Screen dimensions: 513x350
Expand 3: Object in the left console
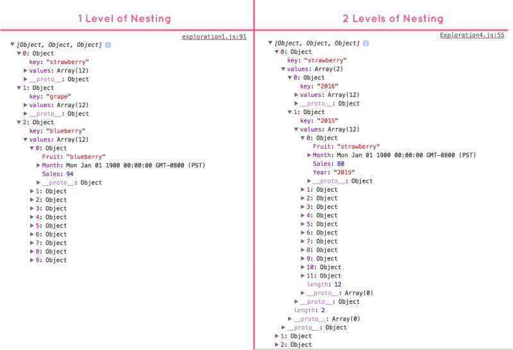[x=31, y=208]
